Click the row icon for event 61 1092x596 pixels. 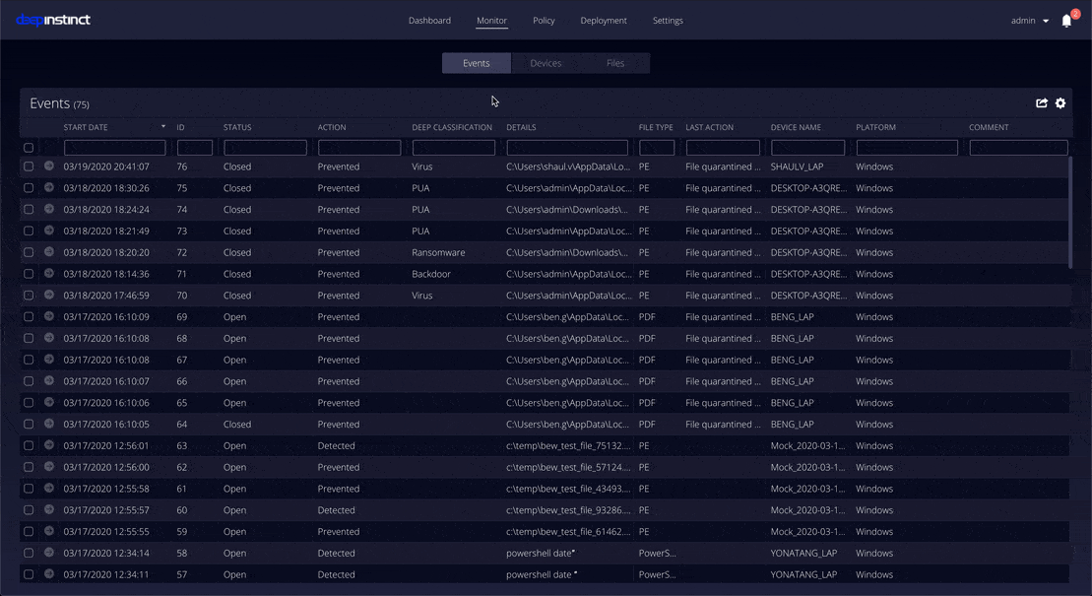pyautogui.click(x=49, y=488)
